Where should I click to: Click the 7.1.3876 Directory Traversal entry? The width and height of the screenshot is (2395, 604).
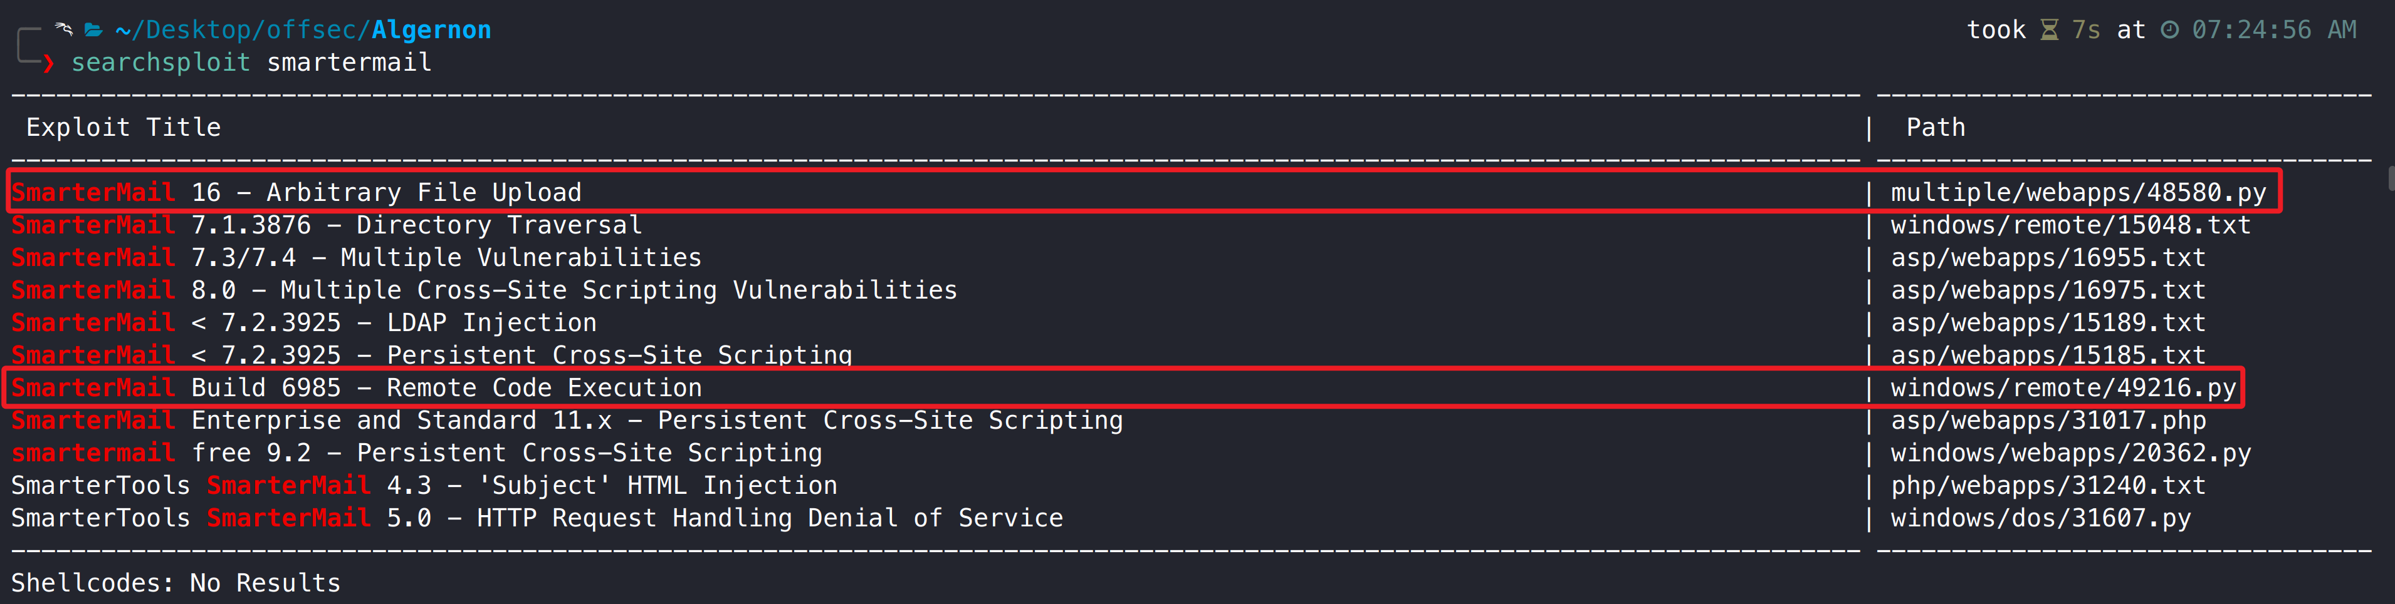[416, 225]
